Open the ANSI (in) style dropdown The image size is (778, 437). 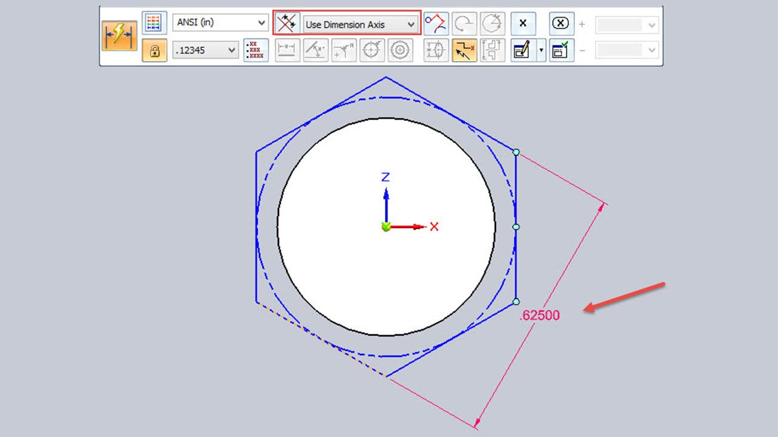(220, 23)
